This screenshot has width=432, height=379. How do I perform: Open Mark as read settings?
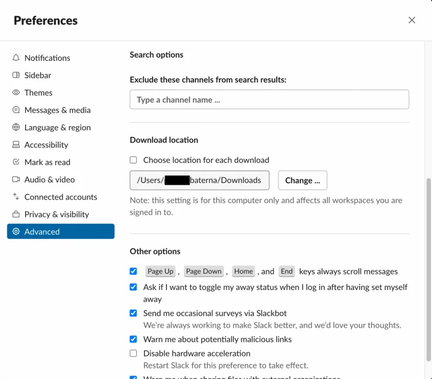click(x=47, y=162)
